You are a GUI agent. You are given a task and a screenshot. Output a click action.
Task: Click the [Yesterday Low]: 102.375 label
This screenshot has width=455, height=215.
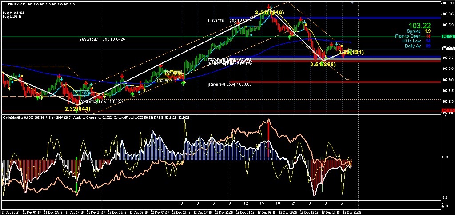[x=102, y=102]
